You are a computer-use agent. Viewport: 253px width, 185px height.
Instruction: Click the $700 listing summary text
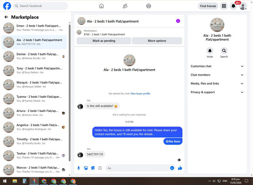104,34
